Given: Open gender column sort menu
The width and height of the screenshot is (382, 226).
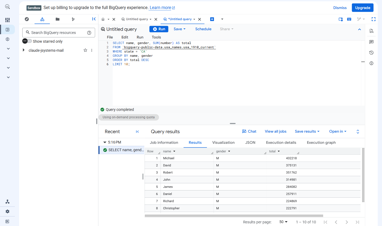Looking at the screenshot, I should pyautogui.click(x=229, y=151).
